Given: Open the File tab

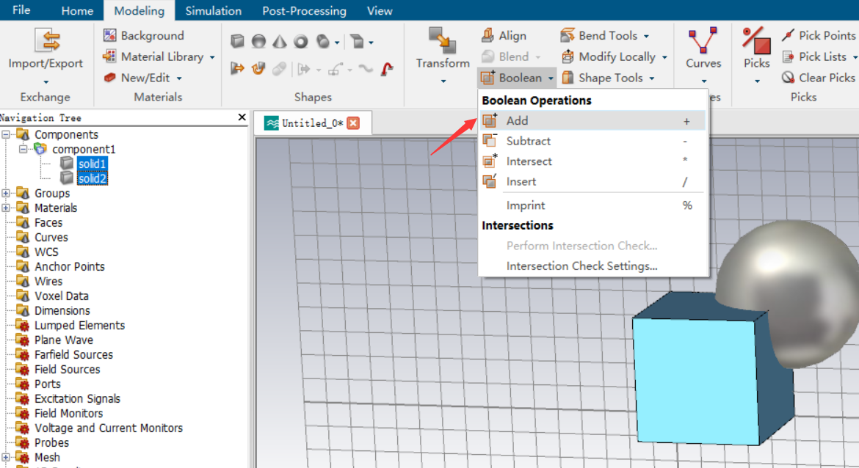Looking at the screenshot, I should tap(21, 10).
